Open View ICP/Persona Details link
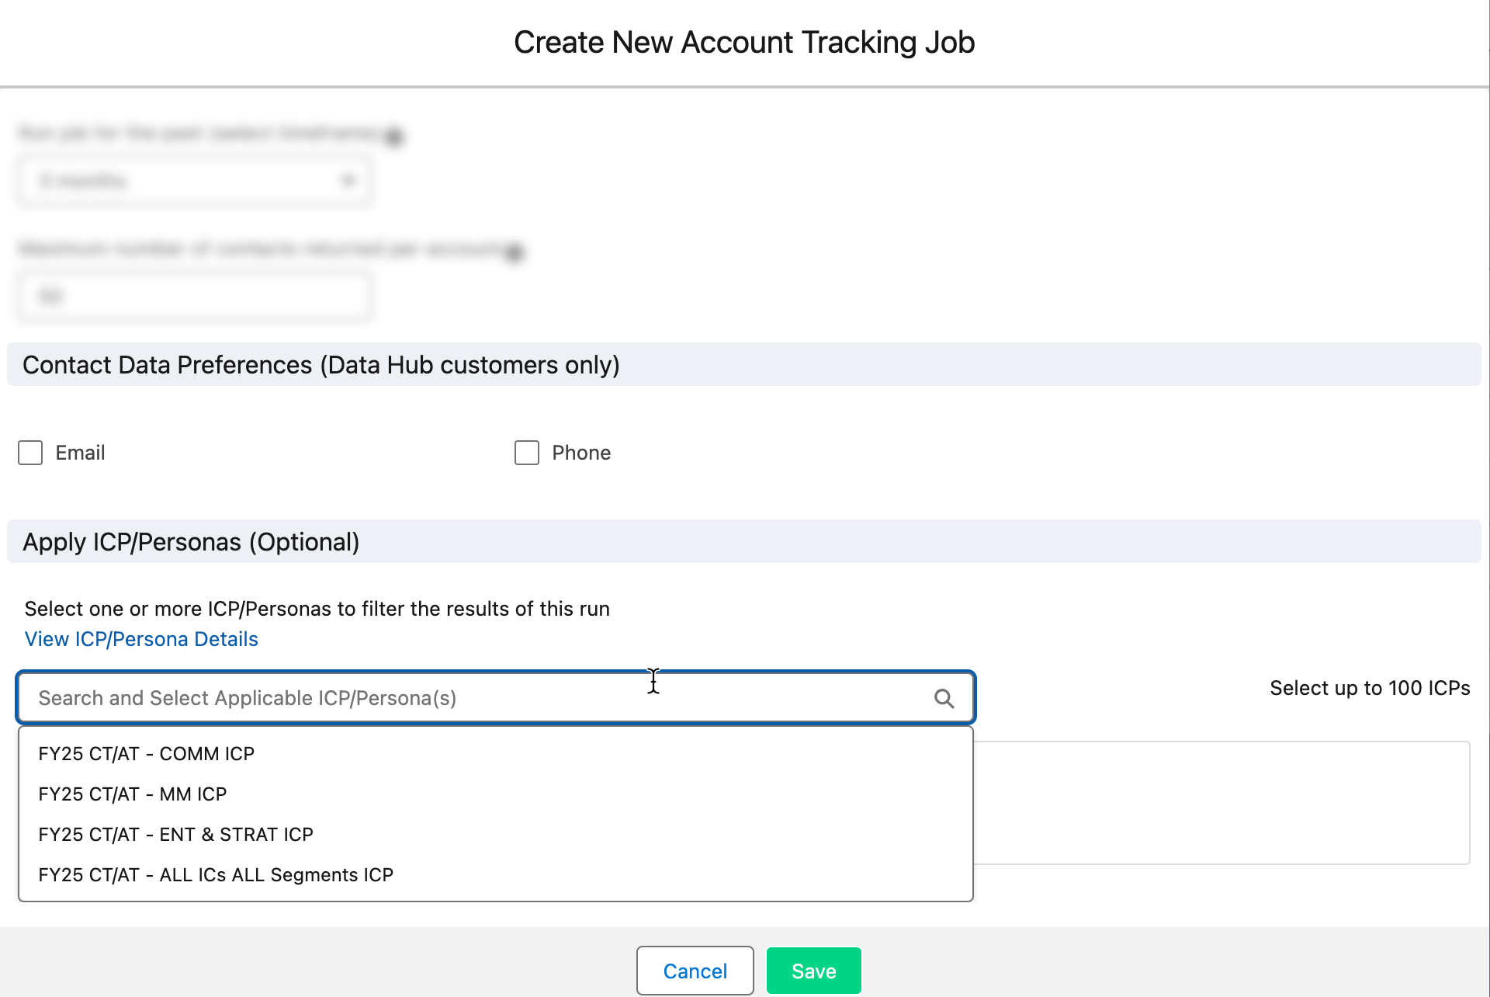 pyautogui.click(x=141, y=639)
